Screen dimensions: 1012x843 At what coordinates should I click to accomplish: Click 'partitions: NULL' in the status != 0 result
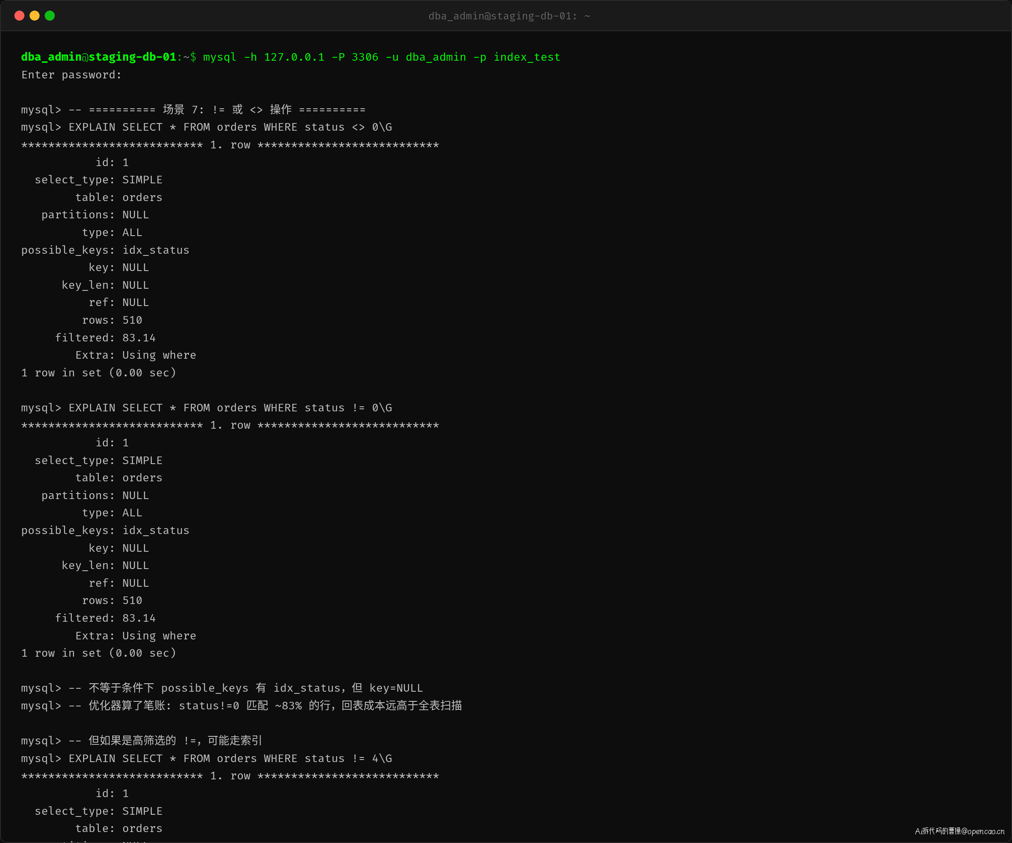pos(95,495)
